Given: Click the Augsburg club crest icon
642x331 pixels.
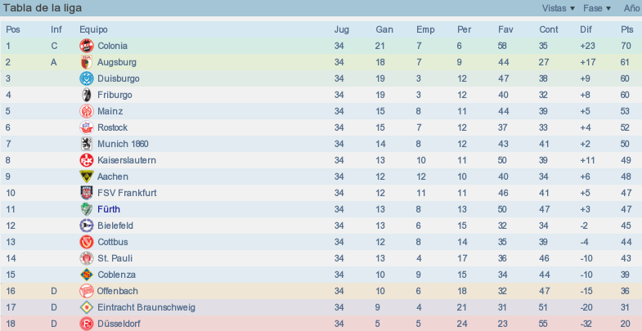Looking at the screenshot, I should tap(87, 62).
